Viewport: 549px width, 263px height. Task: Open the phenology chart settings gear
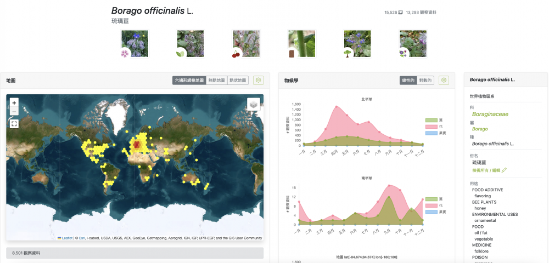click(444, 80)
